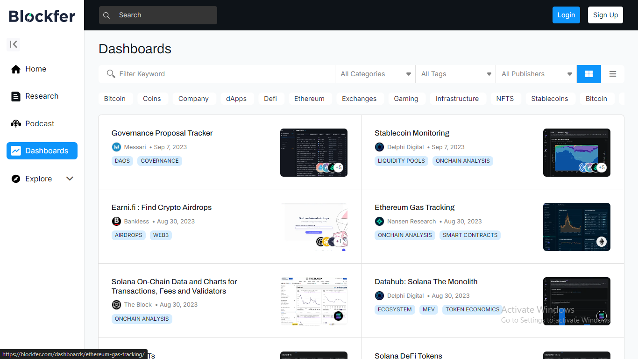Filter by the Ethereum category chip

coord(309,99)
